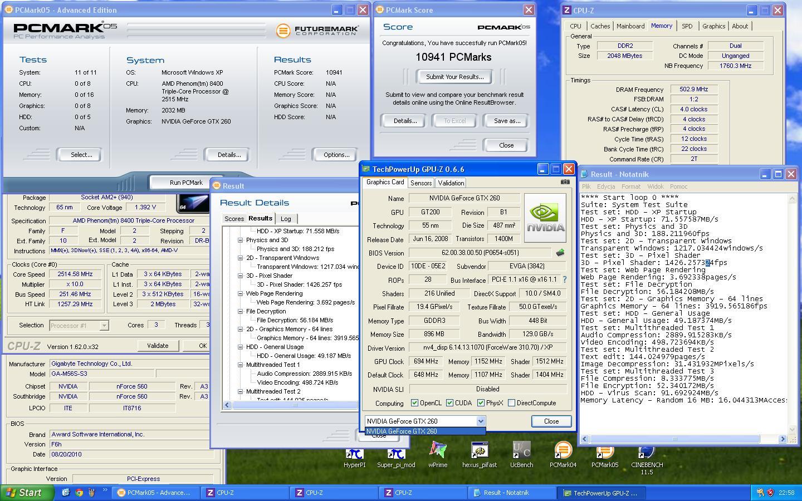
Task: Switch to the Scores tab in Result Details
Action: pos(234,219)
